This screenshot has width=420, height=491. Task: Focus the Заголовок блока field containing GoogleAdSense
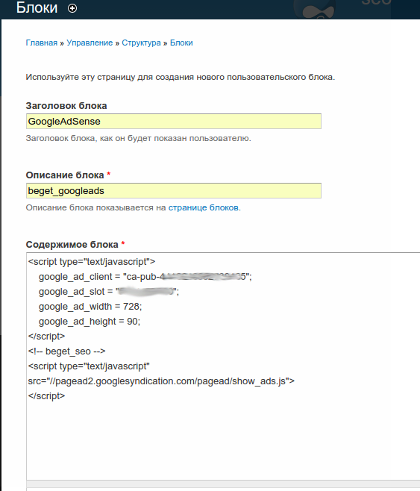174,121
